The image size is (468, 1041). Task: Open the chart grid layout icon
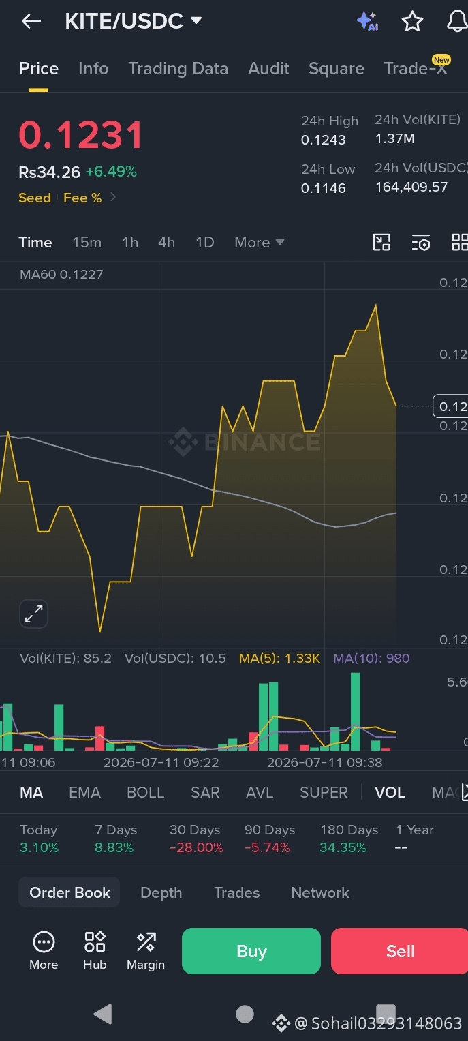coord(460,242)
